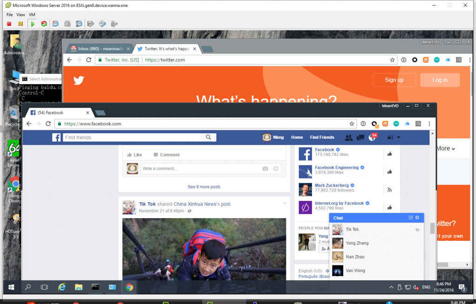Click the Find friends search field
This screenshot has width=476, height=304.
132,137
